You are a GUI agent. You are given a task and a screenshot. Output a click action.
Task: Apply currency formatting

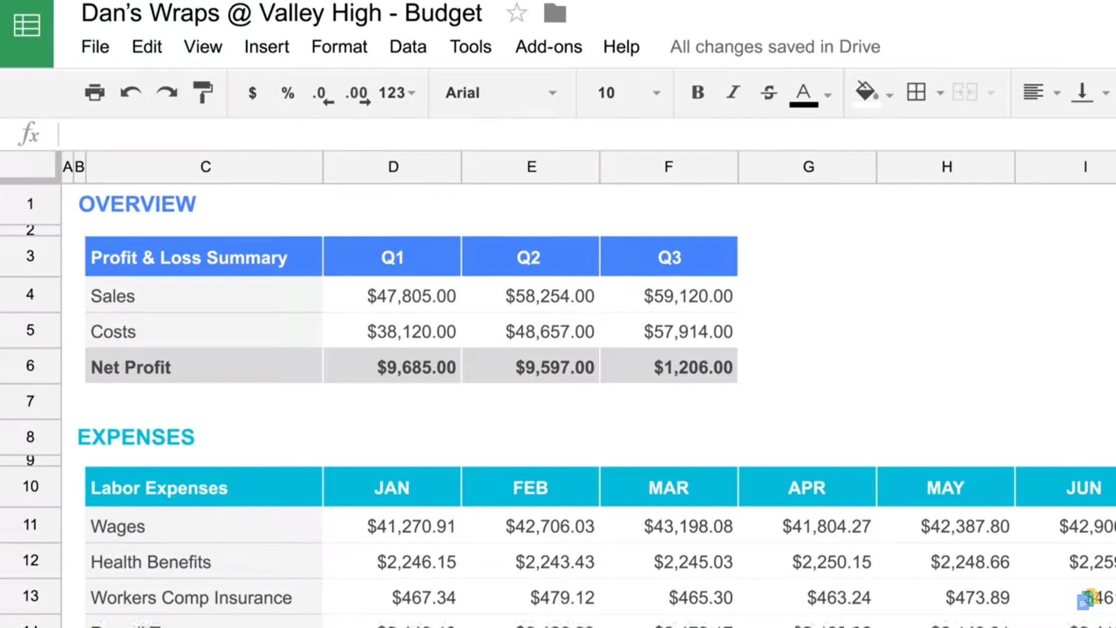252,92
